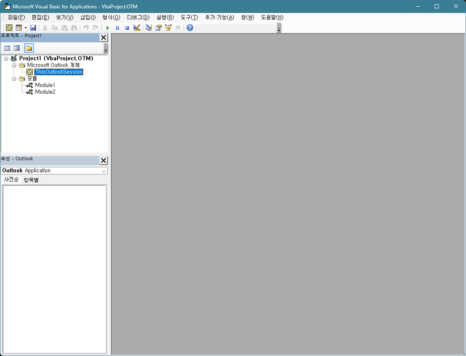
Task: Open the 삽입(I) menu
Action: coord(88,17)
